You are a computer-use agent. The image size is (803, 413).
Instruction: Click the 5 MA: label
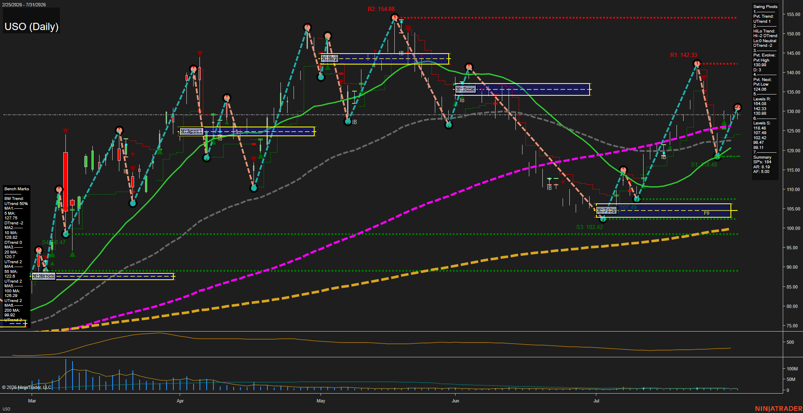click(10, 213)
